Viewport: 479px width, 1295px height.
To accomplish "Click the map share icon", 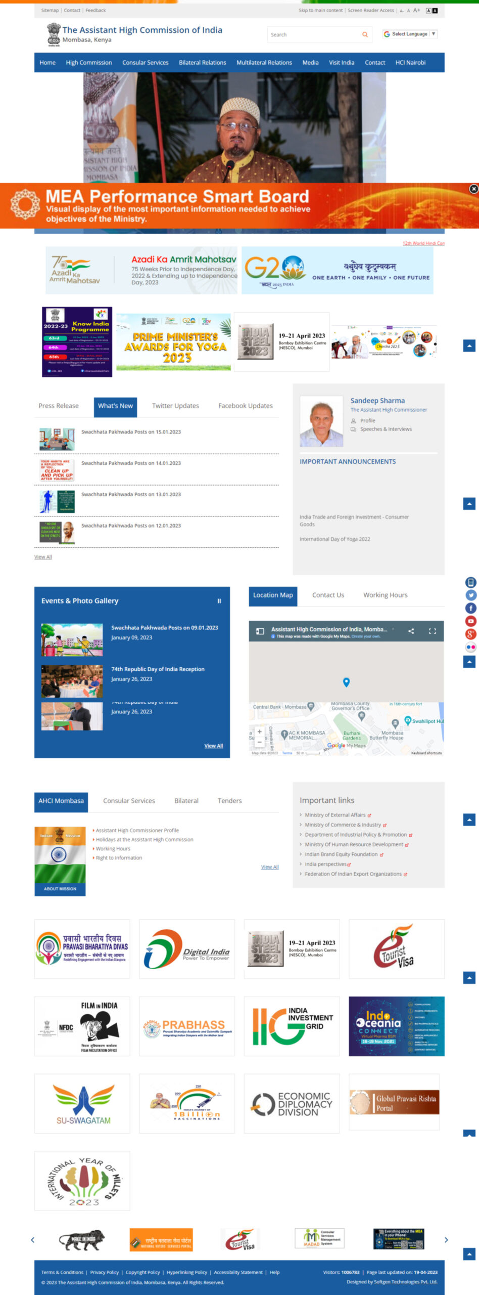I will (x=411, y=631).
